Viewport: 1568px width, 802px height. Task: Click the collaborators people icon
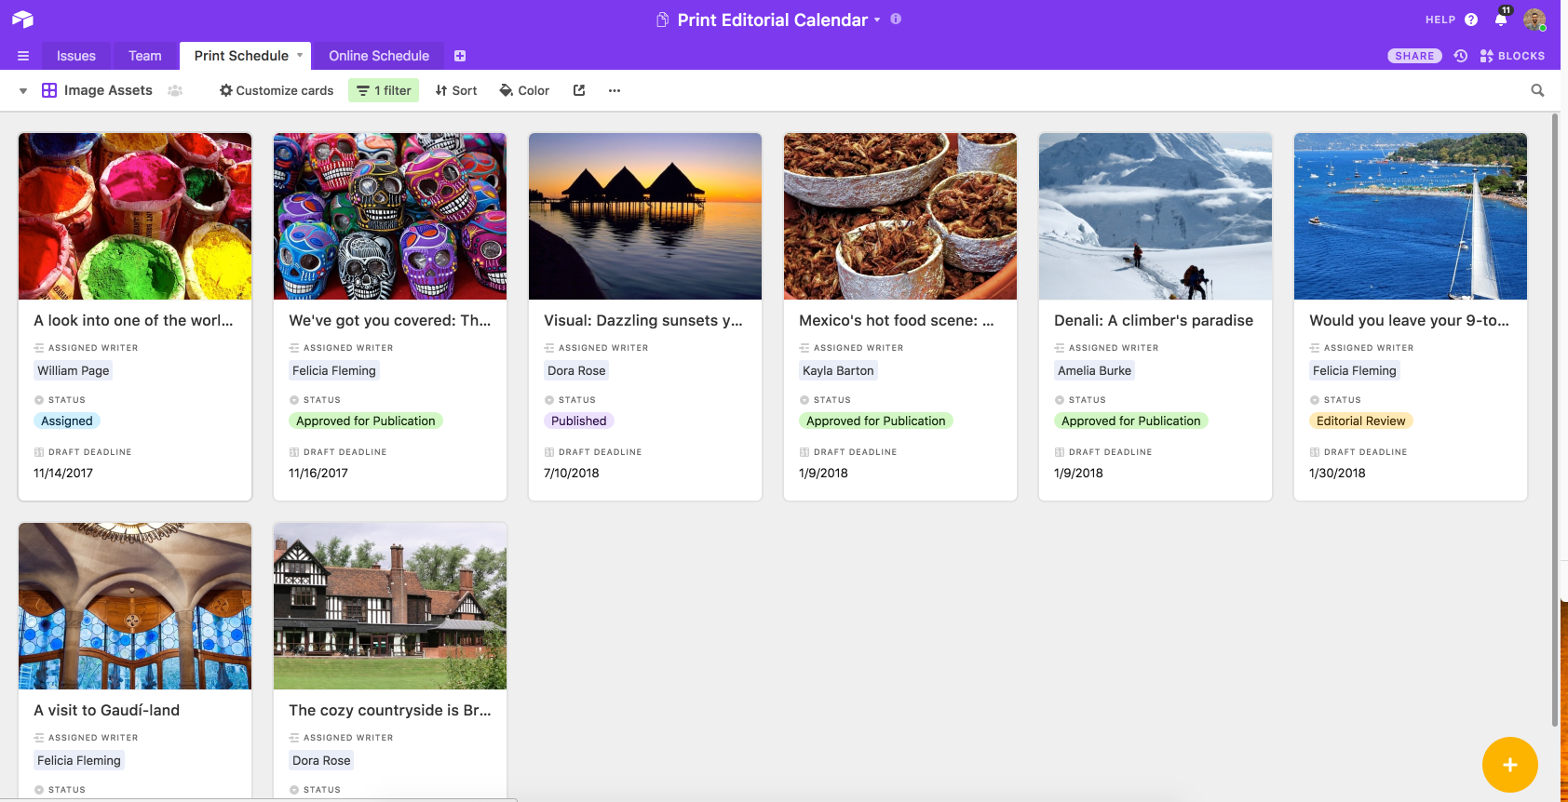(175, 90)
